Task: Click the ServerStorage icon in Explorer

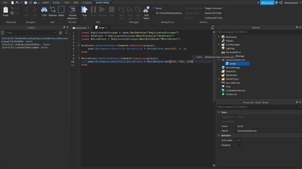Action: click(x=223, y=68)
